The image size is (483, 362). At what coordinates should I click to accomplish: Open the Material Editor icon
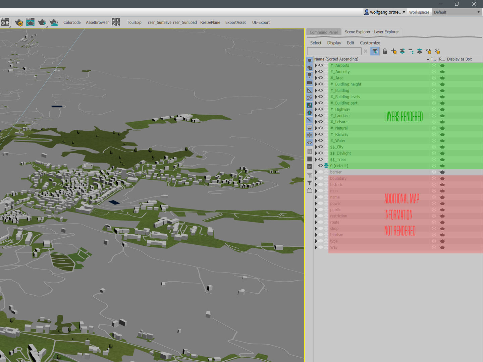point(5,22)
